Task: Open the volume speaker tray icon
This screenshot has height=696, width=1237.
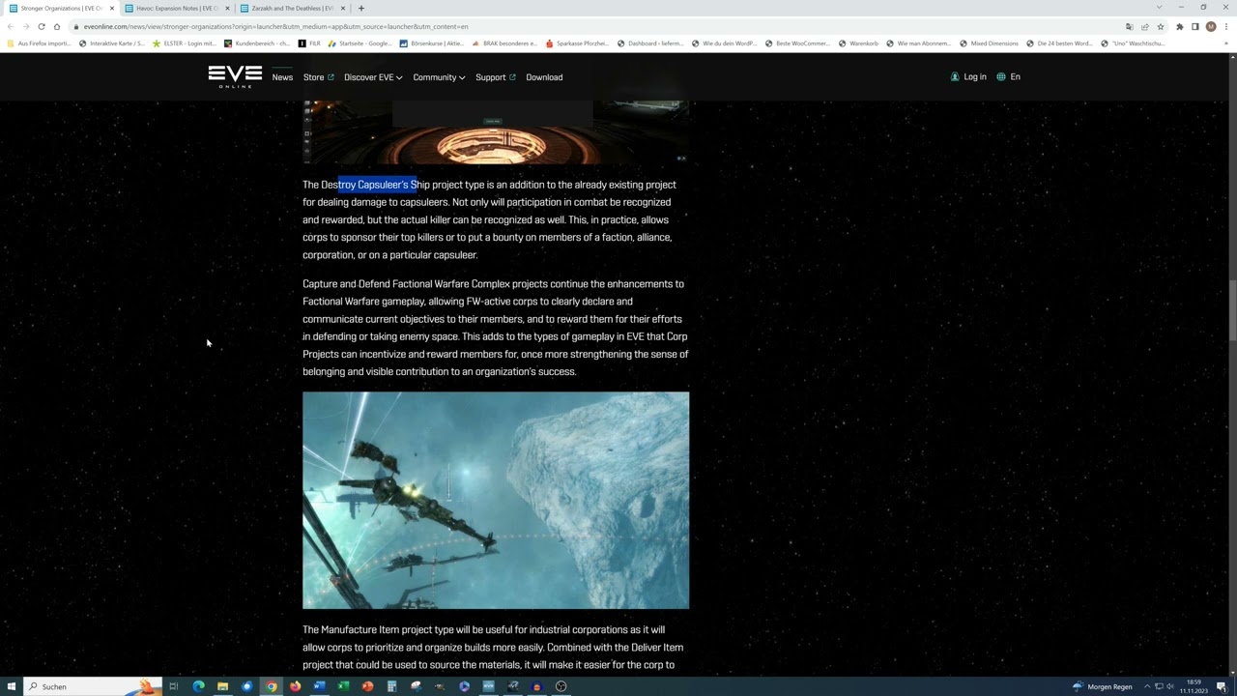Action: click(x=1170, y=686)
